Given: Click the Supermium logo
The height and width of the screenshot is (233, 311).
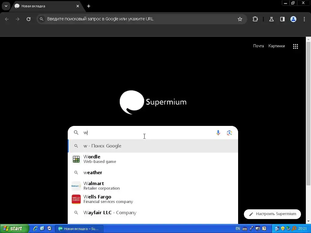Looking at the screenshot, I should pyautogui.click(x=153, y=102).
